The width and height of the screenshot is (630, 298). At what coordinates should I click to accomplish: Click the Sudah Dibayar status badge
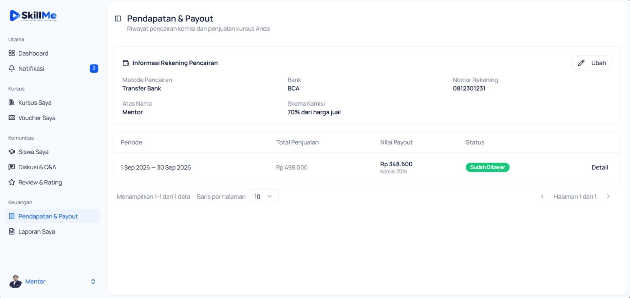click(x=487, y=167)
